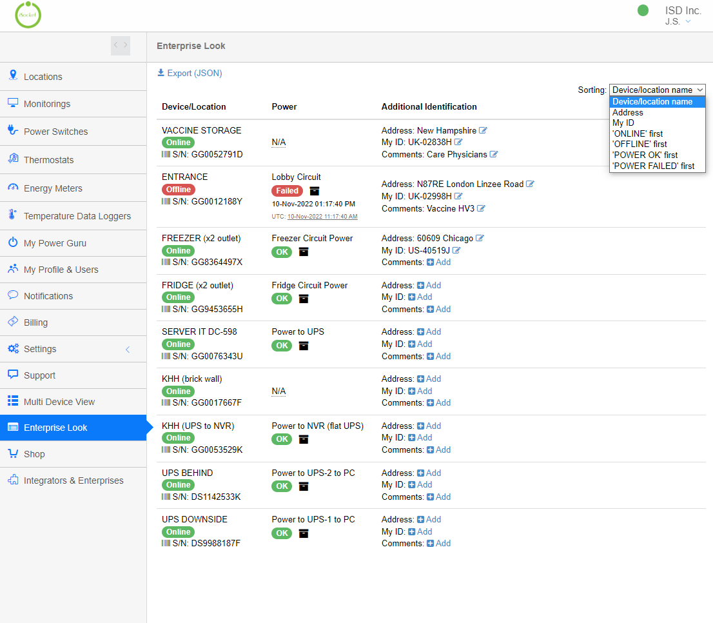
Task: Open Shop via its cart icon
Action: click(13, 453)
